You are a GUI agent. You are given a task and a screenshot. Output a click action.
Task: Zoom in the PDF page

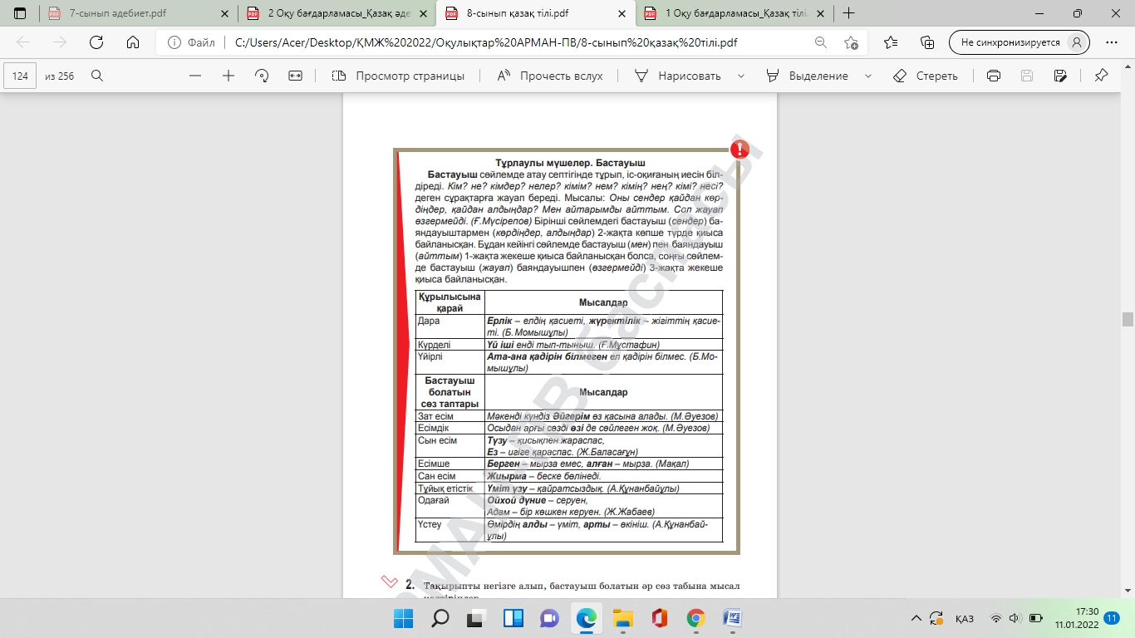pyautogui.click(x=228, y=76)
